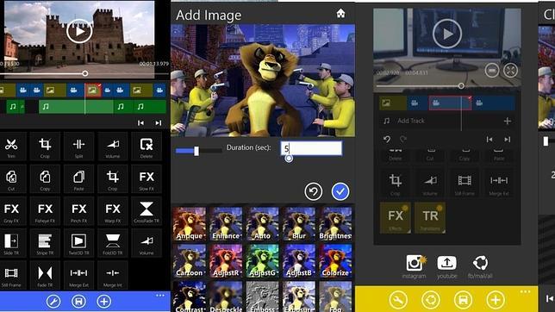Select Still Frame in the right editor panel
Image resolution: width=555 pixels, height=312 pixels.
(465, 183)
